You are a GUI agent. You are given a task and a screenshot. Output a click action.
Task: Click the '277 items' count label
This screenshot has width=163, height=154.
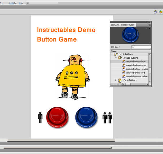115,47
